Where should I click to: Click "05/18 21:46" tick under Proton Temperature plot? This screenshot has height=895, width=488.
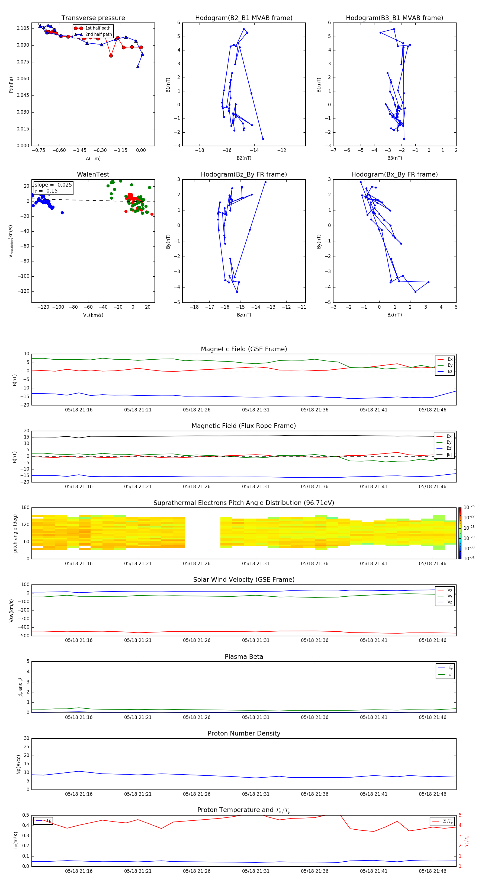point(432,871)
